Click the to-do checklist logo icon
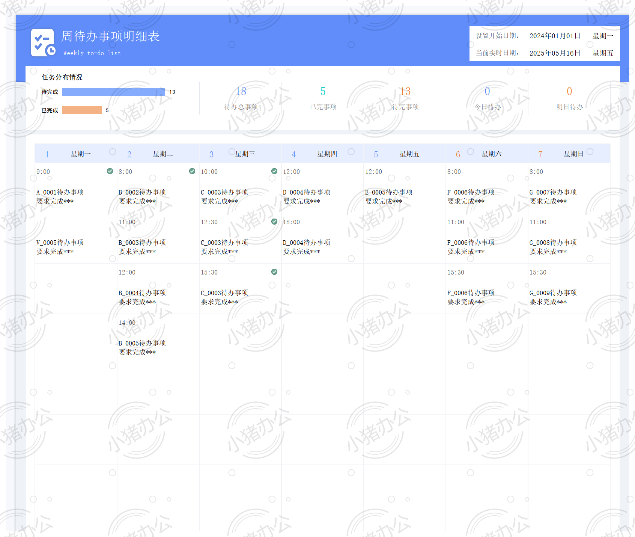 point(43,43)
